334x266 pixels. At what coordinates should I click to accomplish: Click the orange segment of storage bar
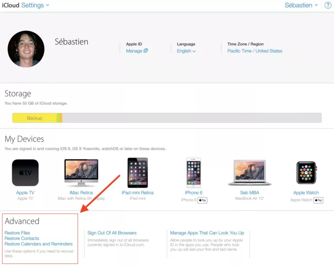pyautogui.click(x=61, y=118)
